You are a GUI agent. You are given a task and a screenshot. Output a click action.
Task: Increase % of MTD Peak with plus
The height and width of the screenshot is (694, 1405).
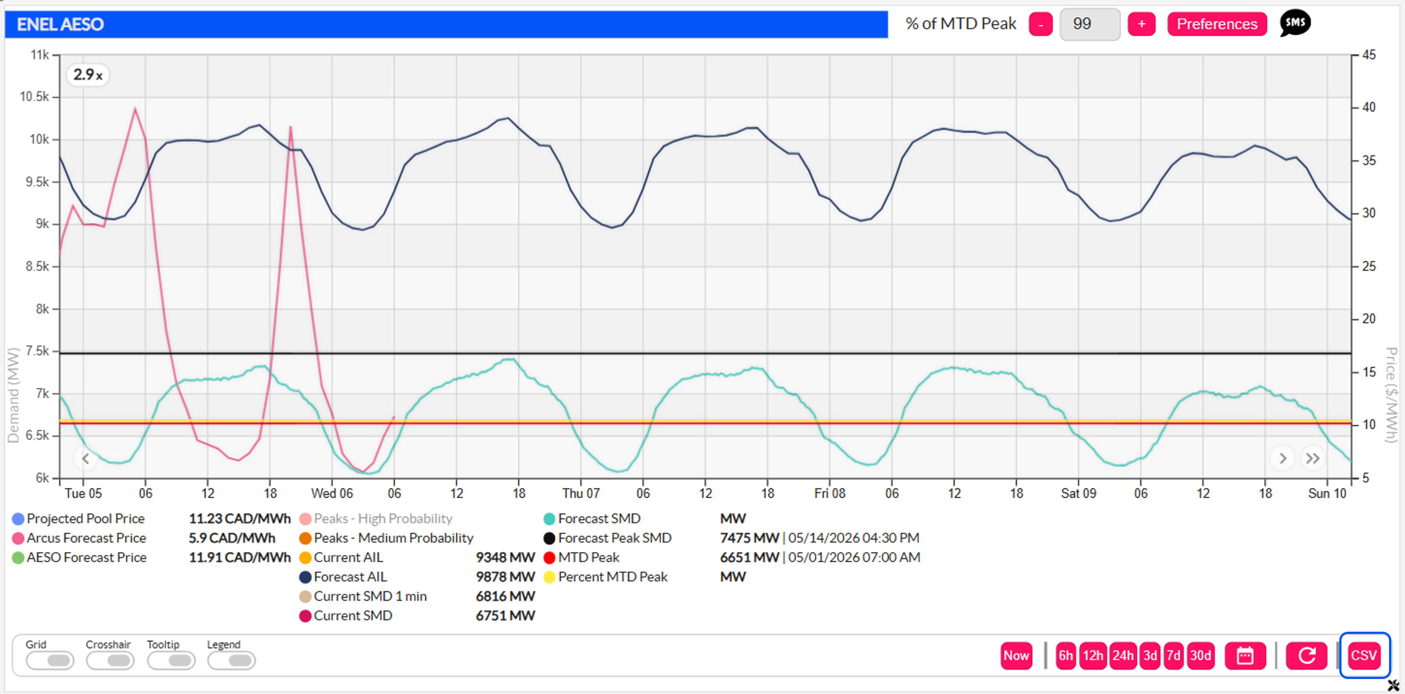click(1142, 24)
